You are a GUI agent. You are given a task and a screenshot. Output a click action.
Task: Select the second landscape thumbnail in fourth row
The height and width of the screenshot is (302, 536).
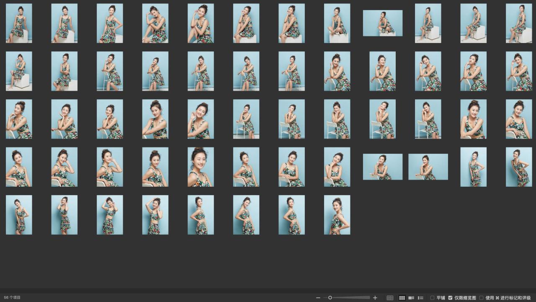428,167
